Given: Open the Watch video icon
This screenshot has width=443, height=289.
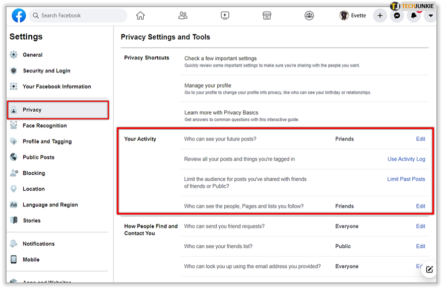Looking at the screenshot, I should (x=225, y=15).
